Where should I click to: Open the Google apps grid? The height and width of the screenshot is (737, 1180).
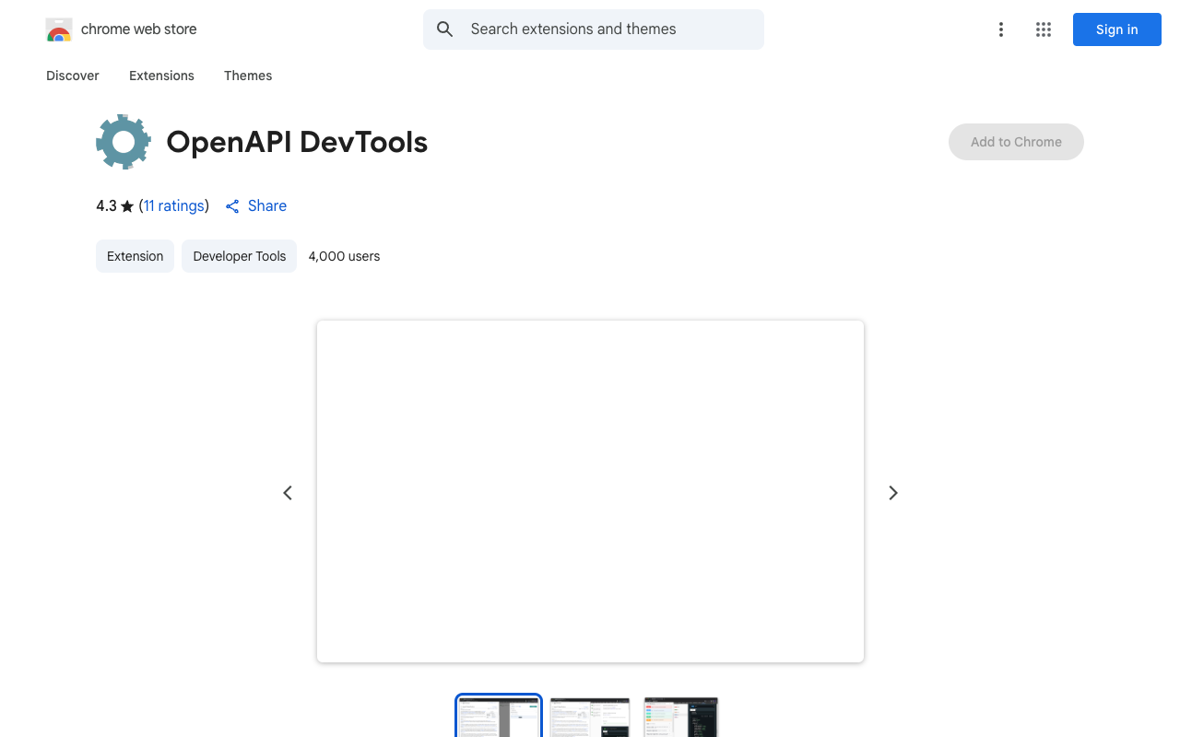(1044, 29)
